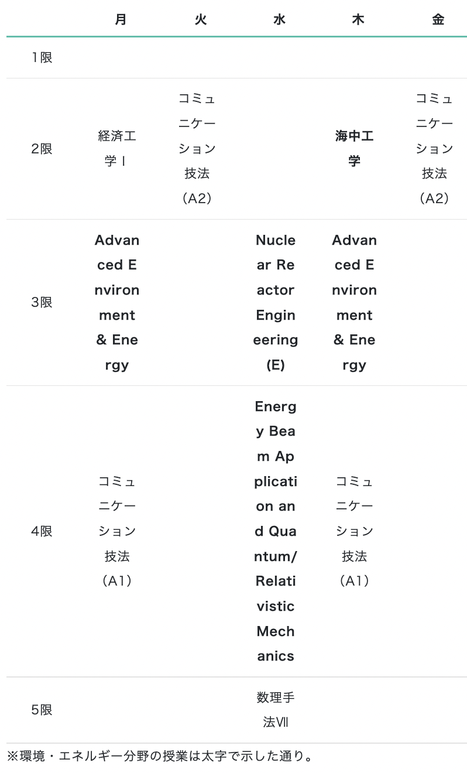Select the 1限 row label
Image resolution: width=467 pixels, height=773 pixels.
click(x=42, y=57)
